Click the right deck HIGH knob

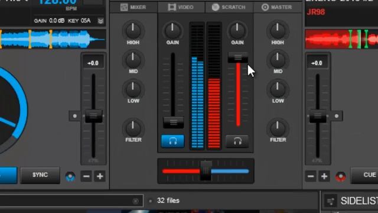(x=278, y=31)
